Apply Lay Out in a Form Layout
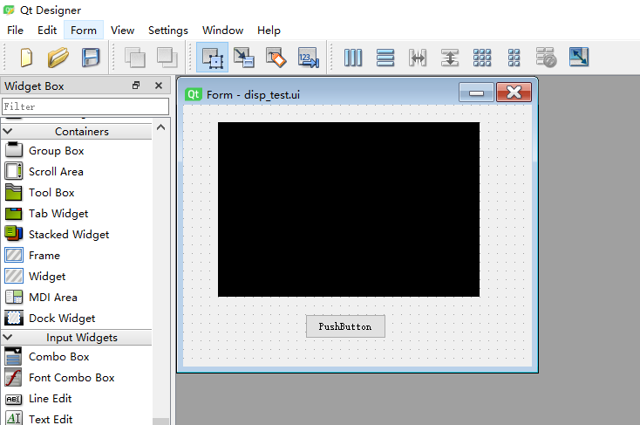This screenshot has height=425, width=640. coord(514,58)
